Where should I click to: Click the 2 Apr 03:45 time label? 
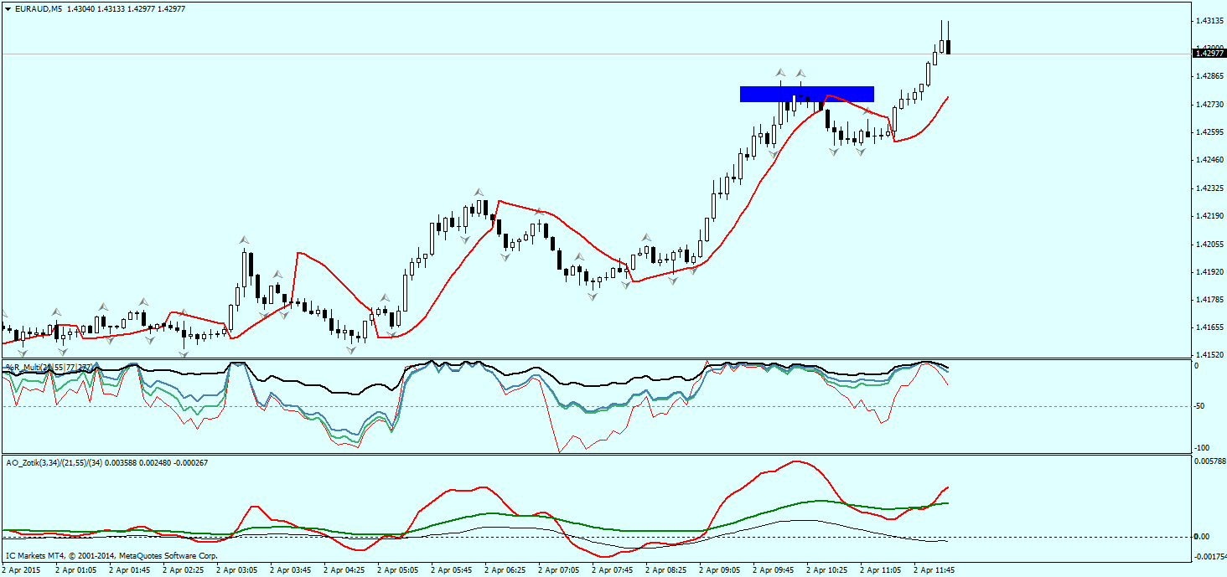click(x=290, y=569)
